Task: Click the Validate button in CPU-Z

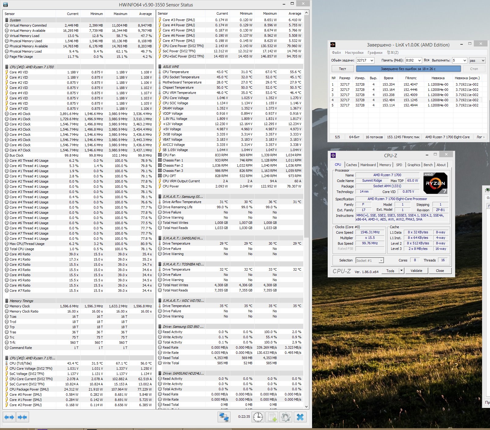Action: (416, 271)
